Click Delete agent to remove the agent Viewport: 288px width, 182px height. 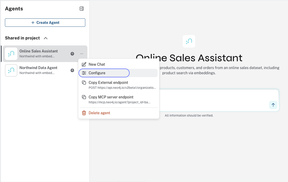click(99, 113)
